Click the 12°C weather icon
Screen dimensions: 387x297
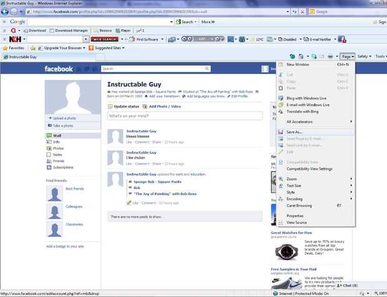[257, 39]
